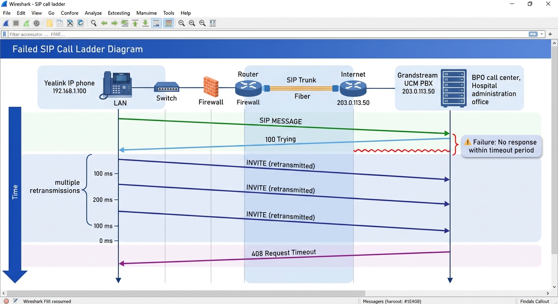
Task: Click the SIP MESSAGE arrow label
Action: pyautogui.click(x=281, y=121)
